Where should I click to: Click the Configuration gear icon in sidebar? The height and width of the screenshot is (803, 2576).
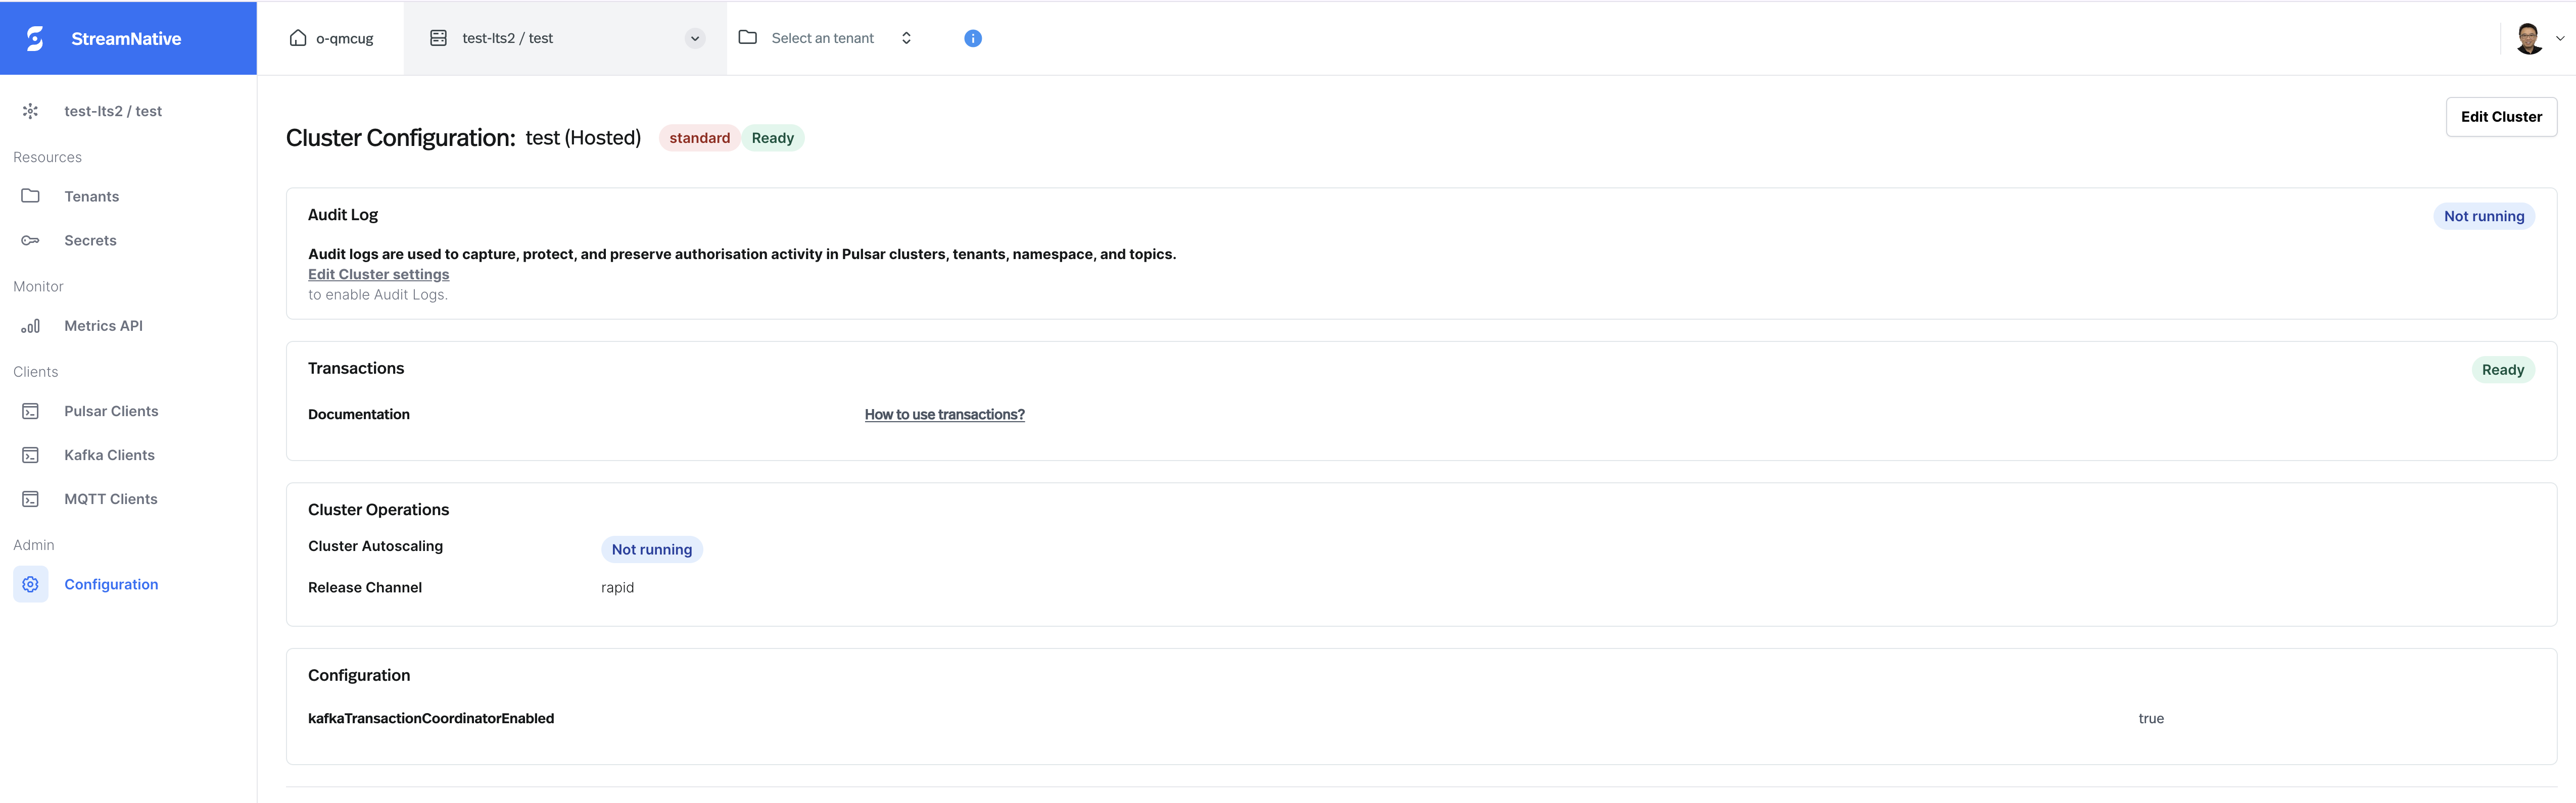(30, 584)
